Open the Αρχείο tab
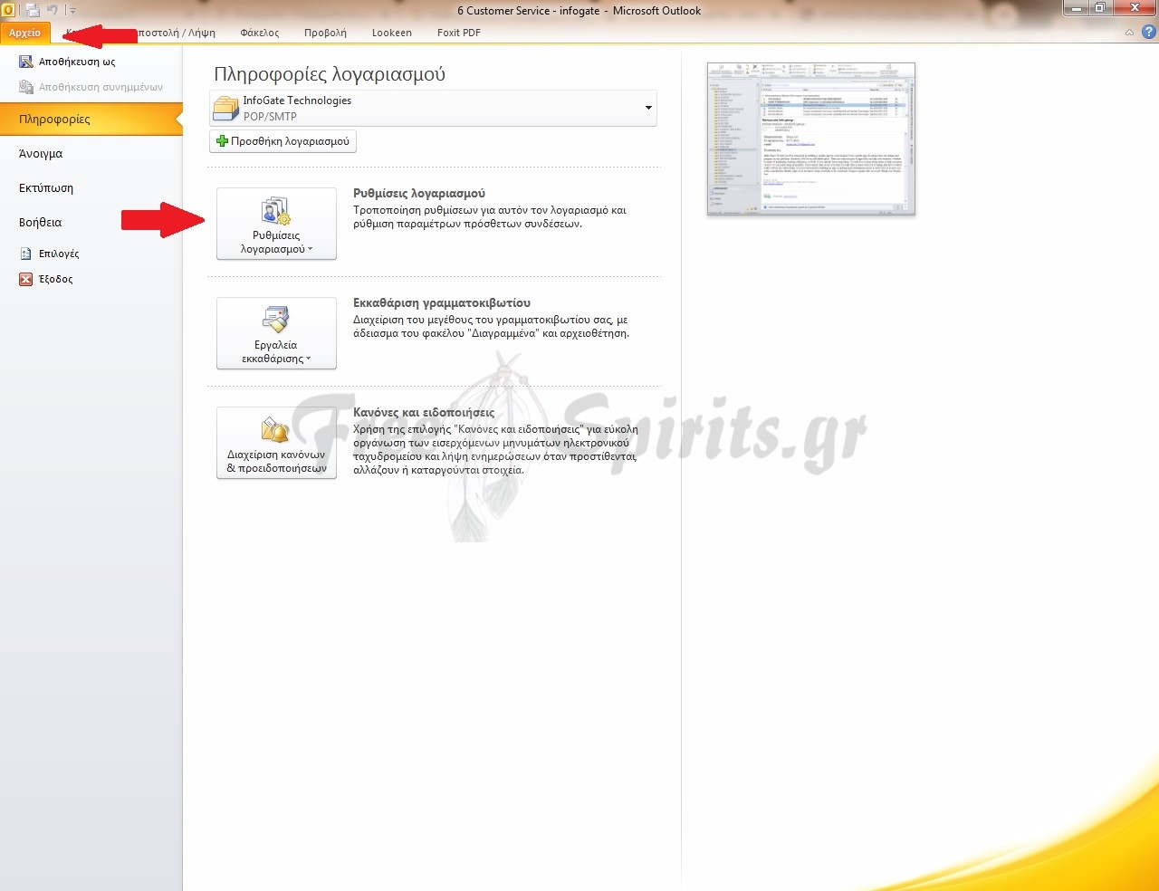Screen dimensions: 1159x891 point(25,33)
